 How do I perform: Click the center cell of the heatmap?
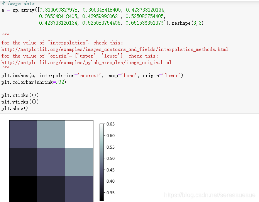pos(51,162)
